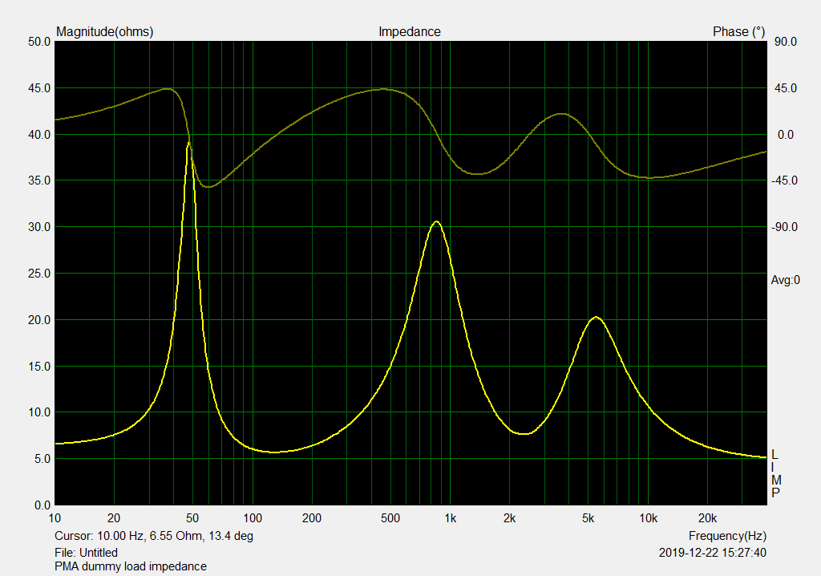
Task: Click the 45.0 magnitude axis value on the left
Action: pos(39,88)
